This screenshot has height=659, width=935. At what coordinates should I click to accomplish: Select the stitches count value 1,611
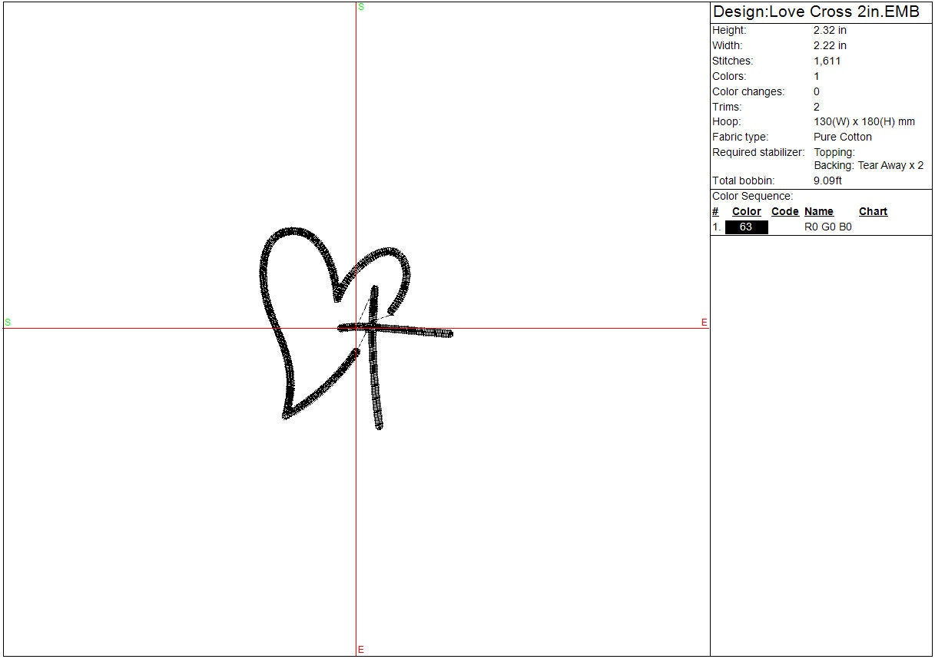(827, 61)
